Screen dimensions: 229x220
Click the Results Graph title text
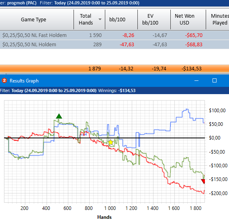coord(24,81)
